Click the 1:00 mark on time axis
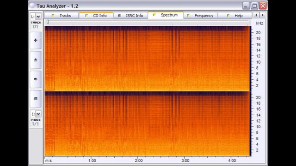Screen dimensions: 296x166 (x=92, y=160)
